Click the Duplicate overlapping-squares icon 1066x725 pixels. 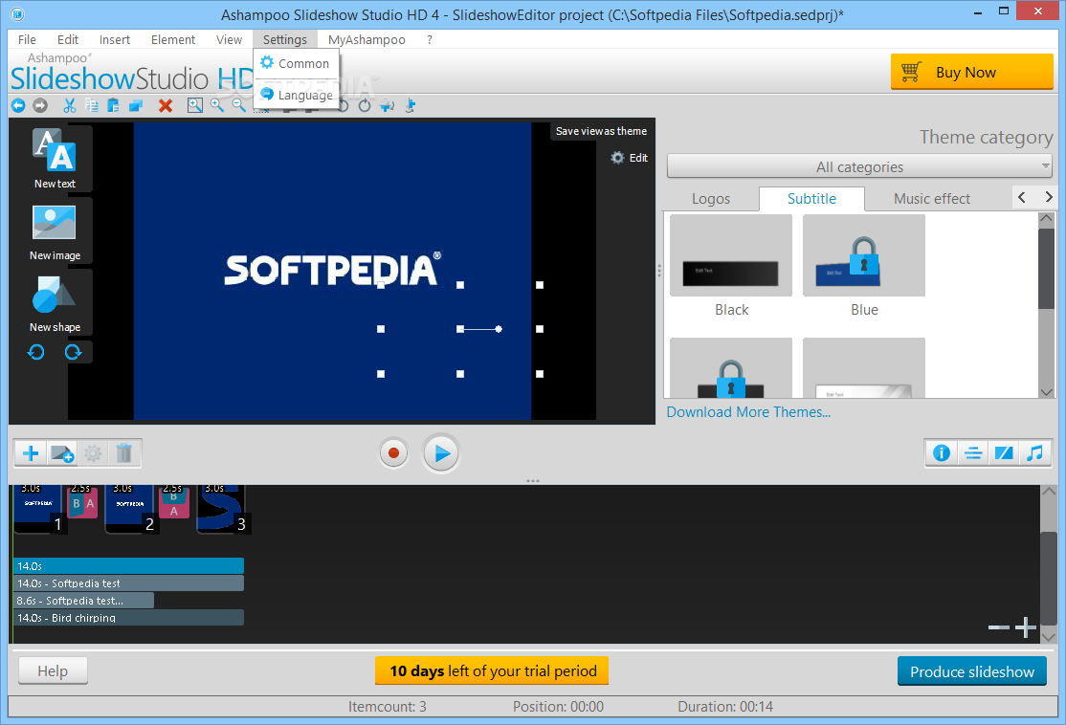(136, 105)
